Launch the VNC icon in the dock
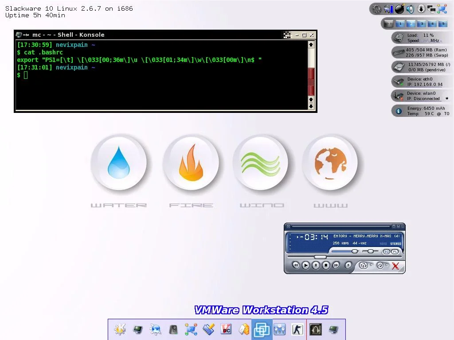The width and height of the screenshot is (454, 340). click(226, 329)
